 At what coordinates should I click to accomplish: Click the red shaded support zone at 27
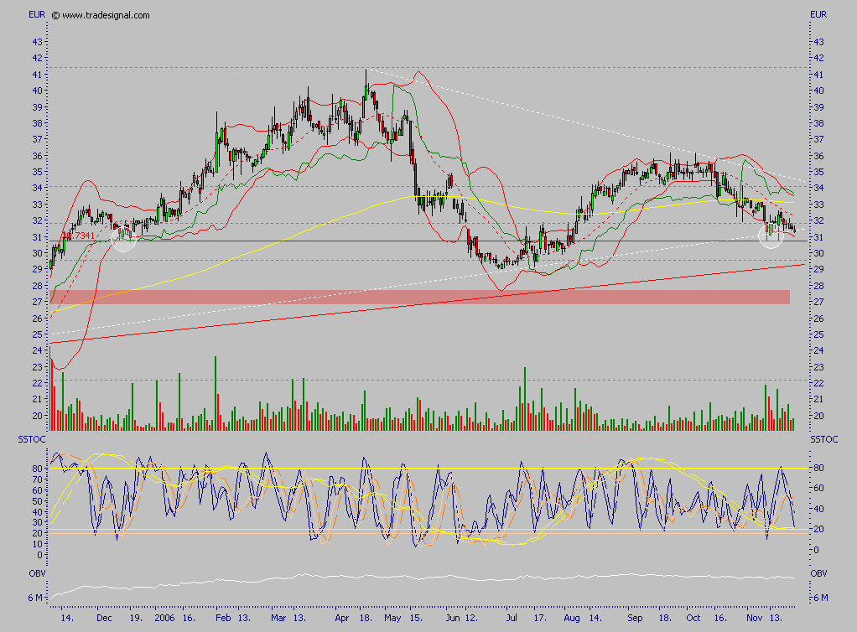[420, 298]
